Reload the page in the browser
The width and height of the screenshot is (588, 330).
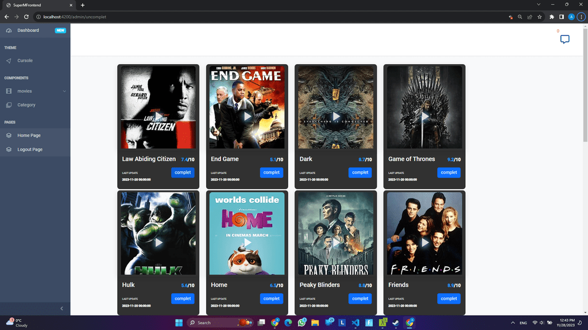(26, 17)
